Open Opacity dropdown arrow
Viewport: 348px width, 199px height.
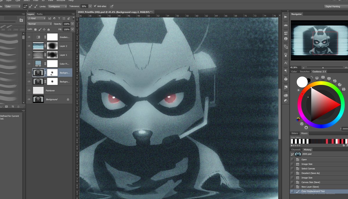[x=72, y=24]
